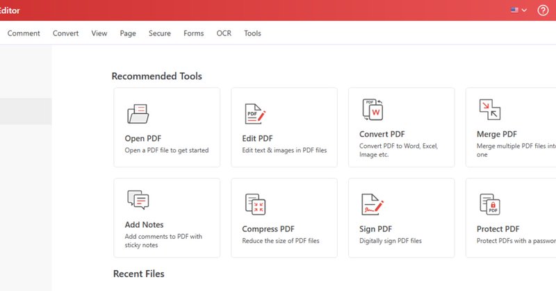Click the Edit PDF card title

257,139
